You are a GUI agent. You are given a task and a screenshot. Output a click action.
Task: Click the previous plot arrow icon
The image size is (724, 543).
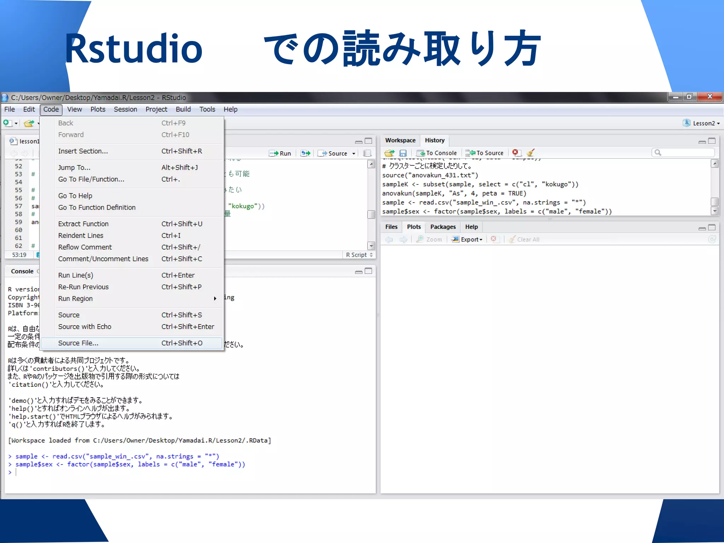pyautogui.click(x=389, y=239)
